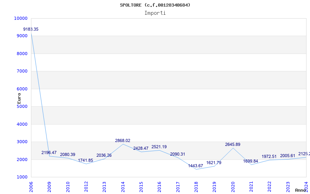
Task: Click the 2036.26 data label
Action: (x=104, y=156)
